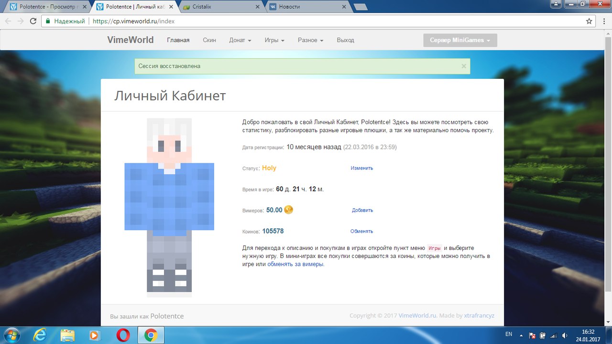Click the volume speaker tray icon

565,335
